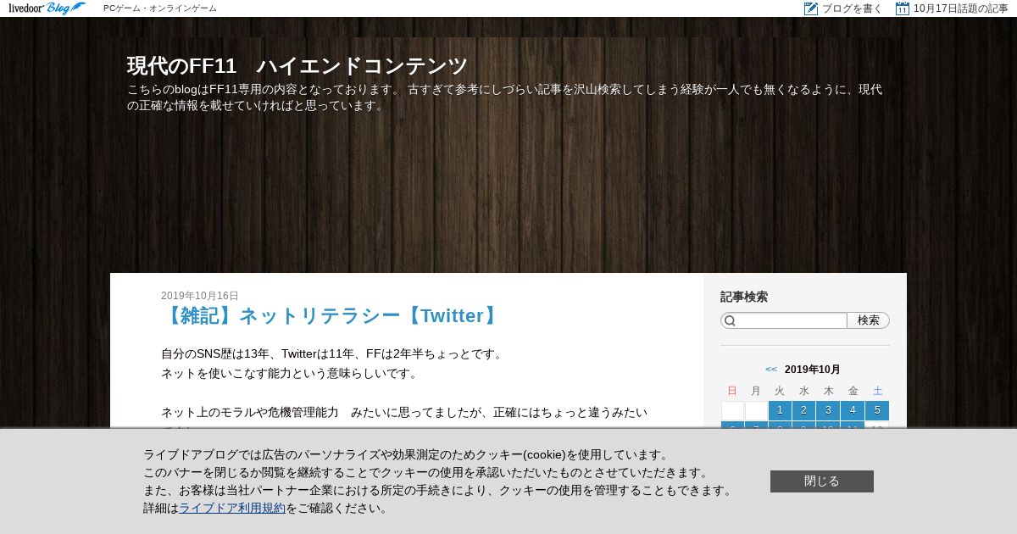Viewport: 1017px width, 534px height.
Task: Select calendar date 1
Action: pyautogui.click(x=780, y=410)
